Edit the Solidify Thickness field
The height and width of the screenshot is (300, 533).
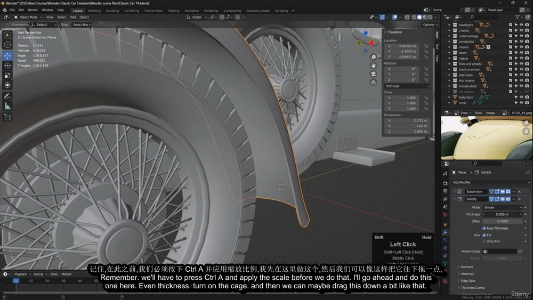tap(502, 214)
